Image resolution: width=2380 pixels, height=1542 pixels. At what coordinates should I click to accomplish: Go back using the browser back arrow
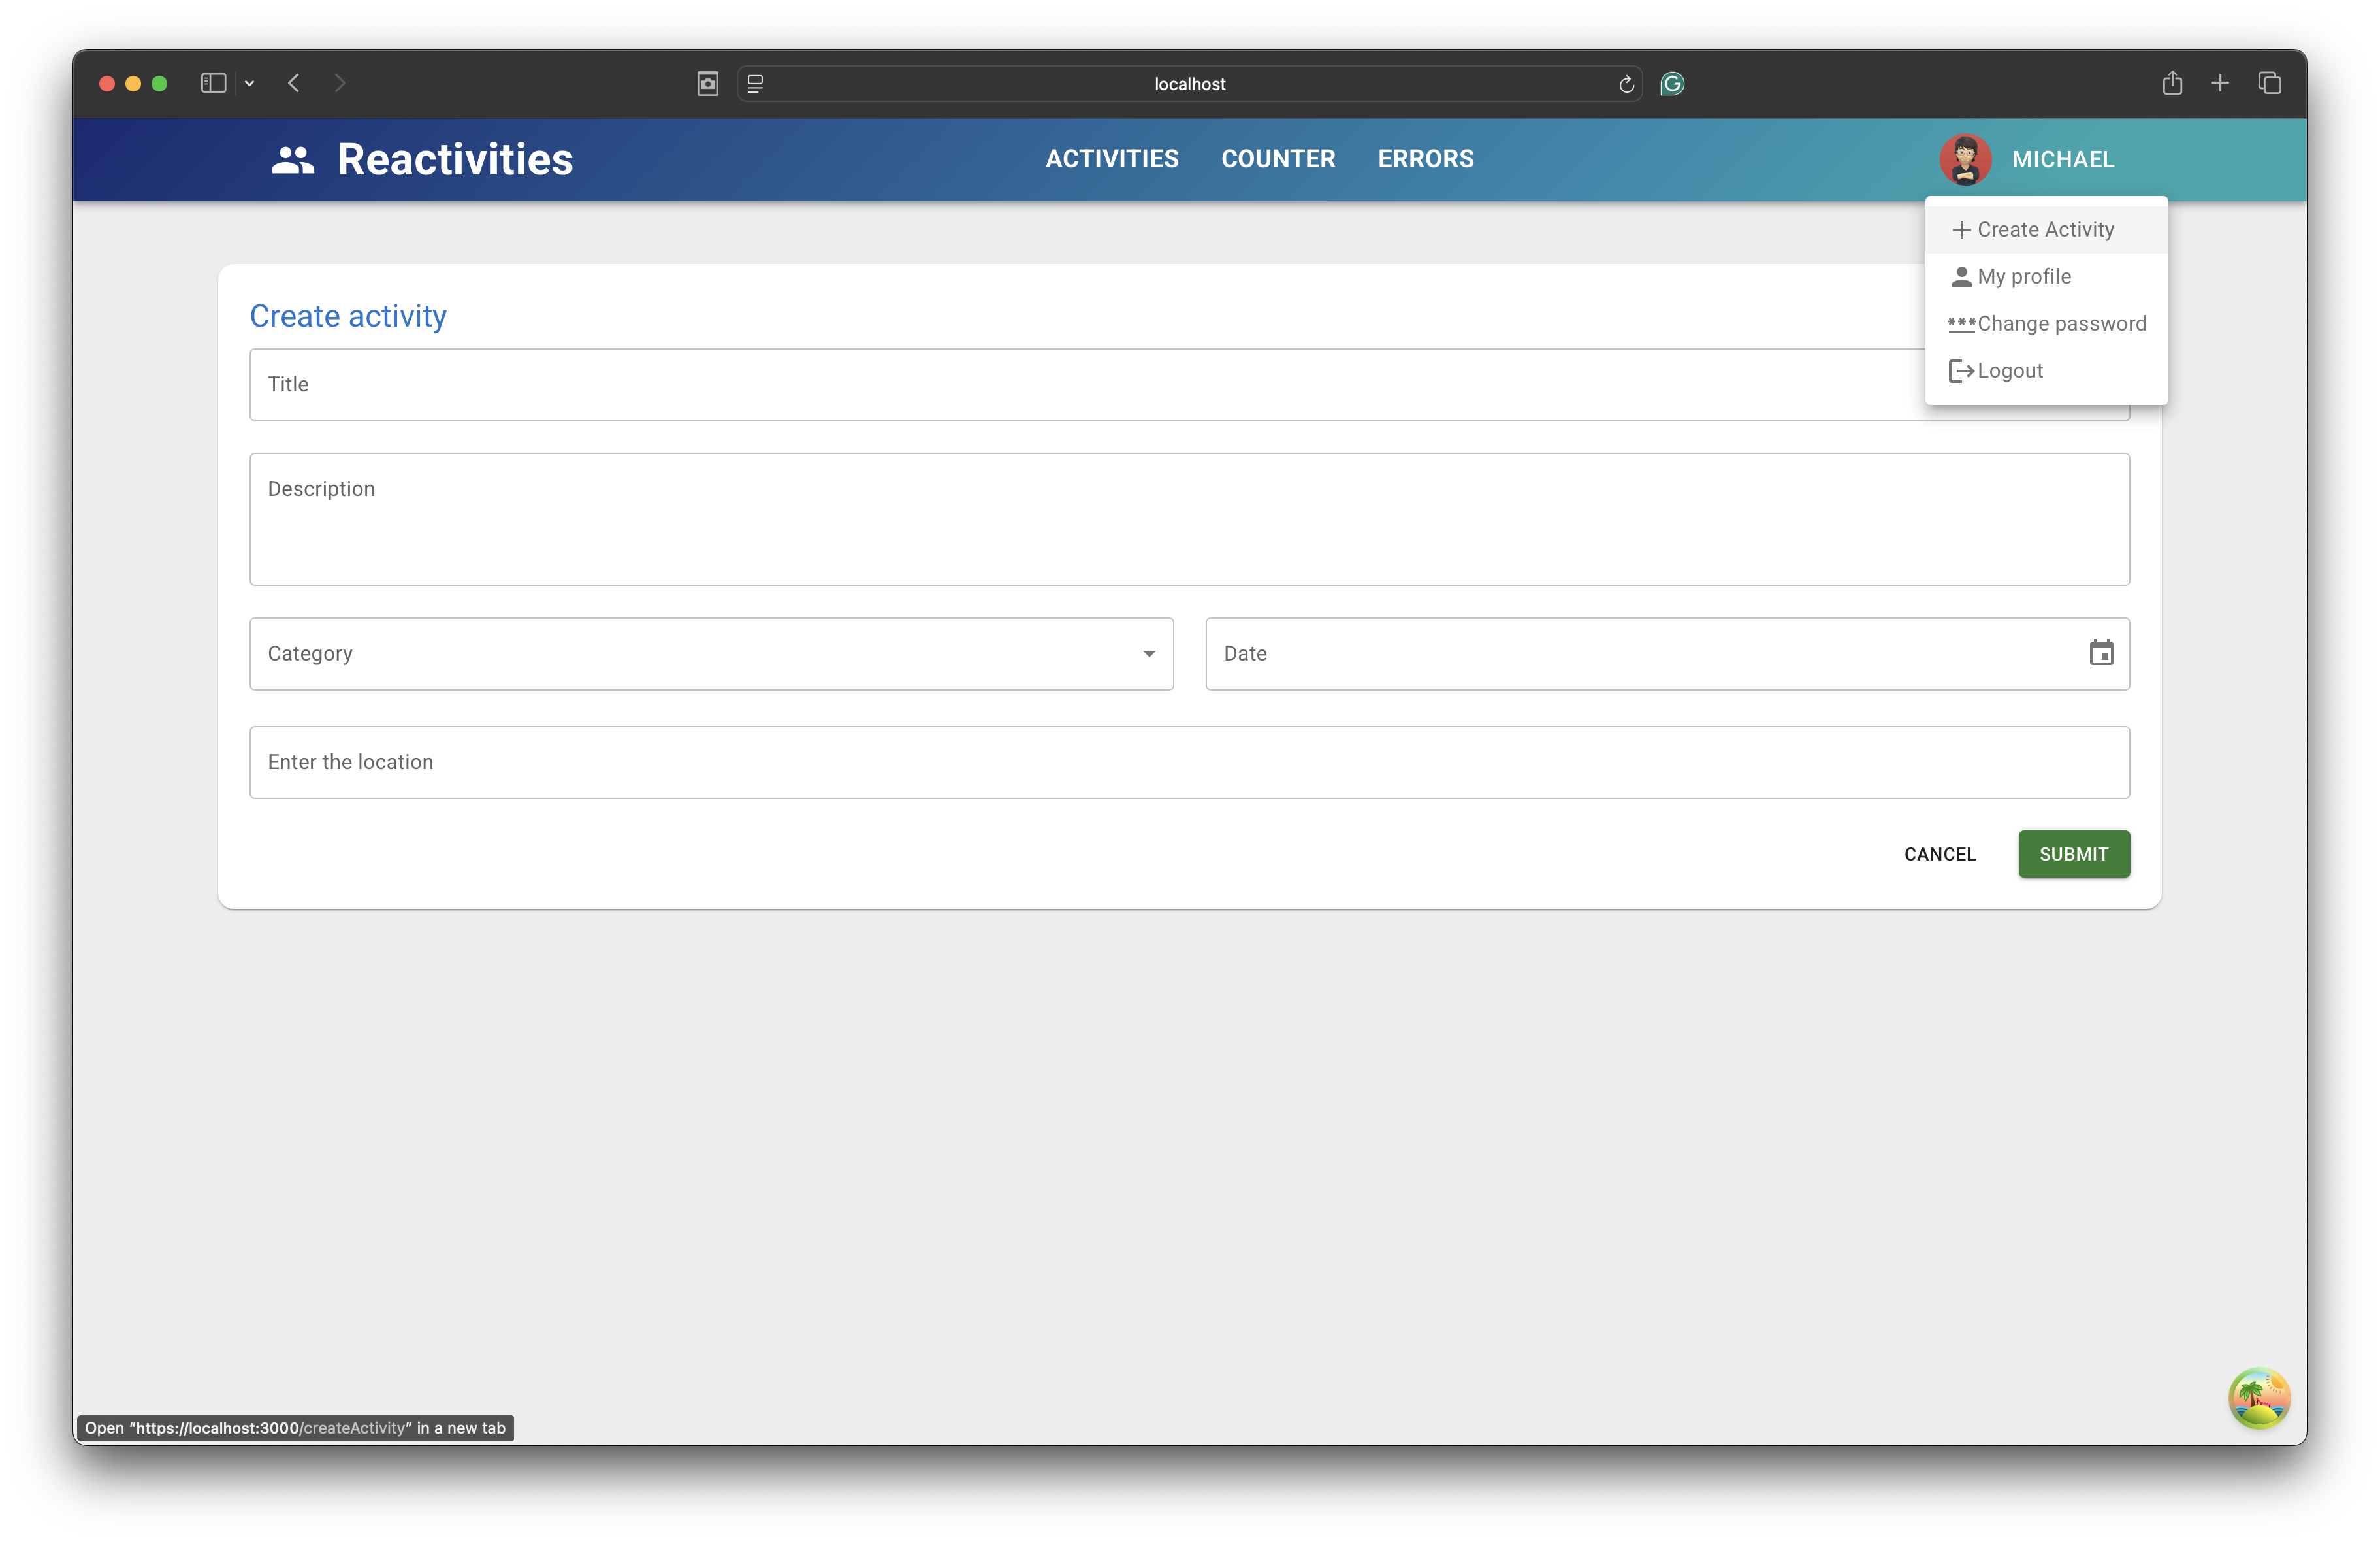[294, 83]
